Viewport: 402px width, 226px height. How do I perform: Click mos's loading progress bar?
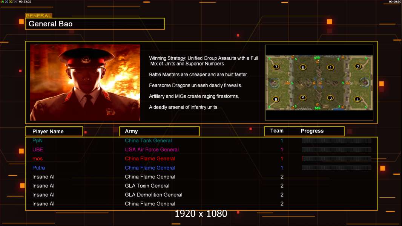coord(336,159)
